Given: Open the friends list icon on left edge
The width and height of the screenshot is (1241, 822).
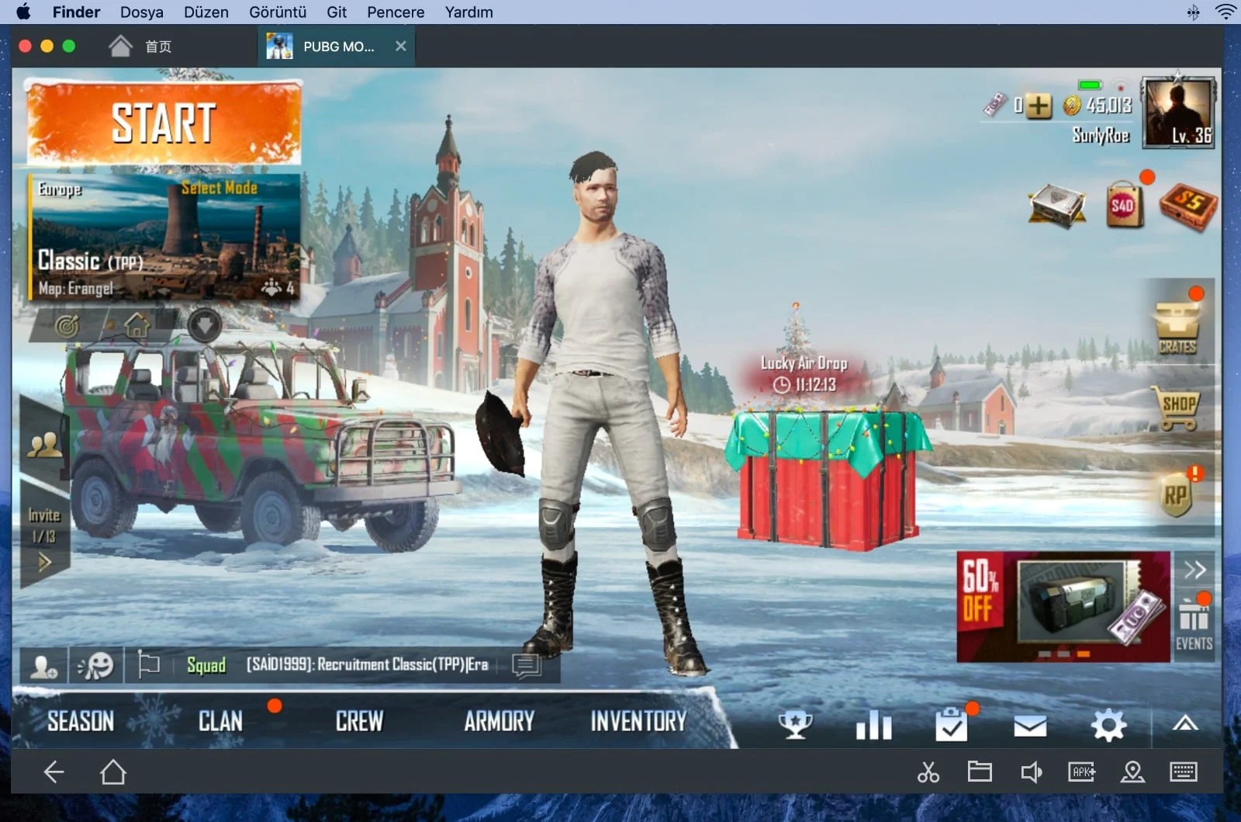Looking at the screenshot, I should point(44,446).
